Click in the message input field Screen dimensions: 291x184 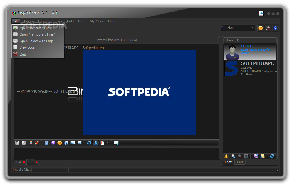point(116,153)
